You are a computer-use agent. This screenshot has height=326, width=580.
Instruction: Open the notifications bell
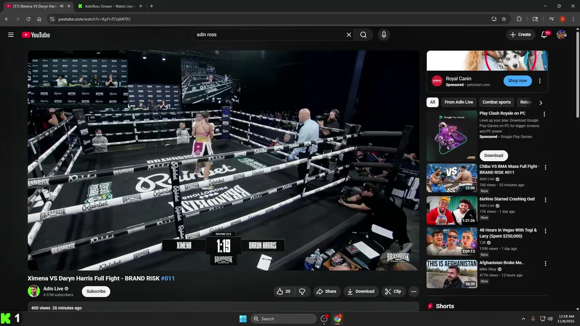pos(545,35)
